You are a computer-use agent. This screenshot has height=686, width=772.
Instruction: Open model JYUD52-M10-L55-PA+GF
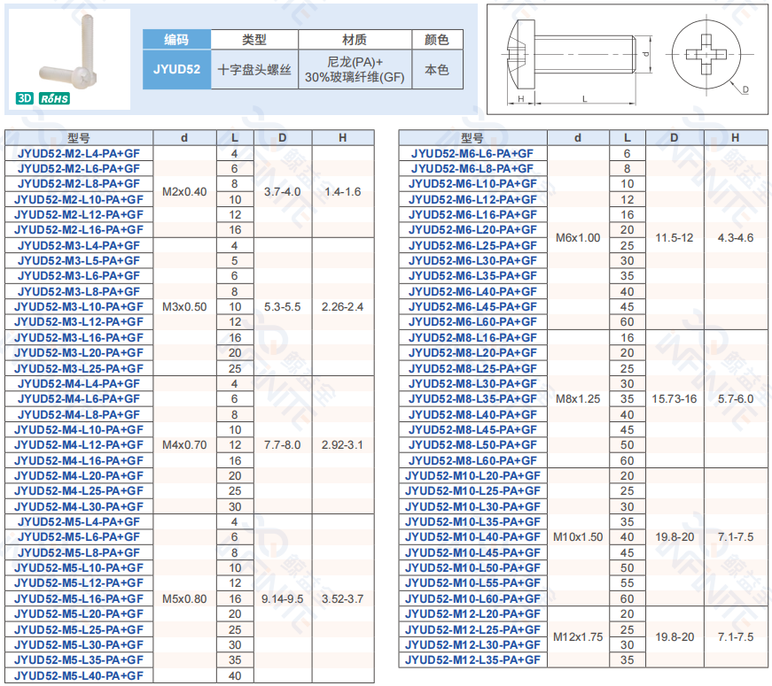pyautogui.click(x=472, y=583)
